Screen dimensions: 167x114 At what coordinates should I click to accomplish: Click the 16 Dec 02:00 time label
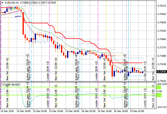pos(88,111)
